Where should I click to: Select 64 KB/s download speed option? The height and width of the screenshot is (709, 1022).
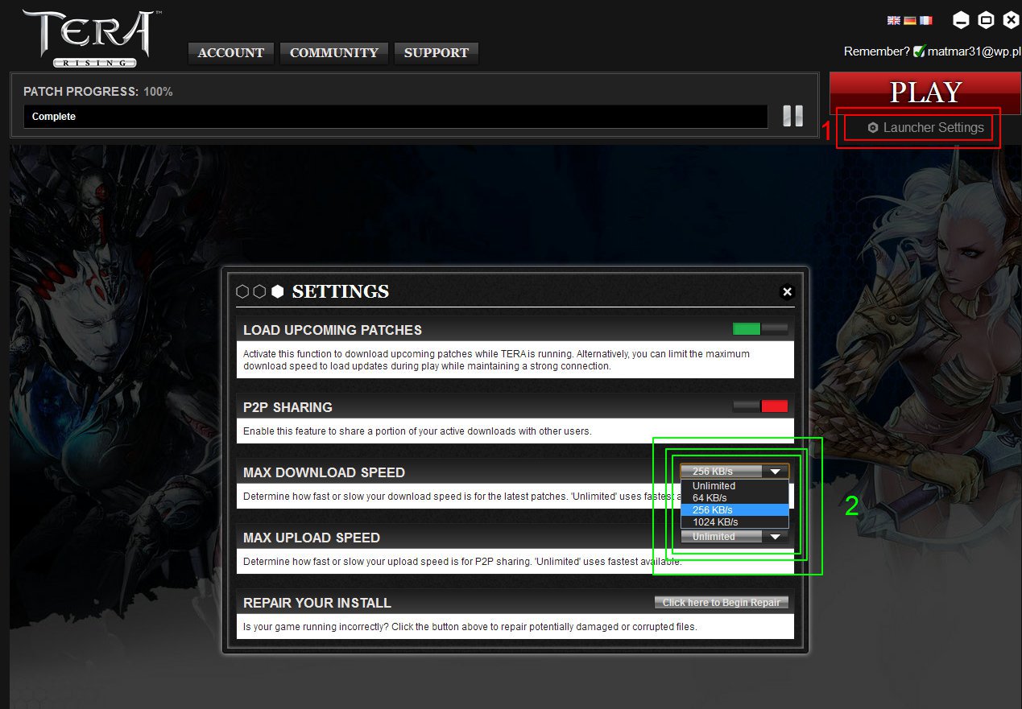[x=734, y=498]
